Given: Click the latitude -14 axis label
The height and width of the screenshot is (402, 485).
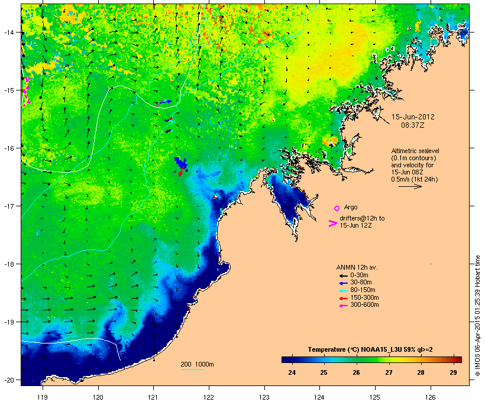Looking at the screenshot, I should tap(9, 32).
